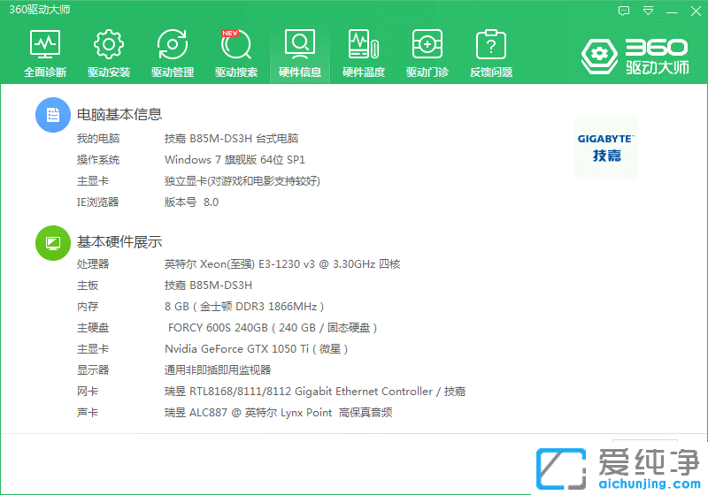Click the 驱动门诊 tab label
Viewport: 708px width, 495px height.
[427, 72]
